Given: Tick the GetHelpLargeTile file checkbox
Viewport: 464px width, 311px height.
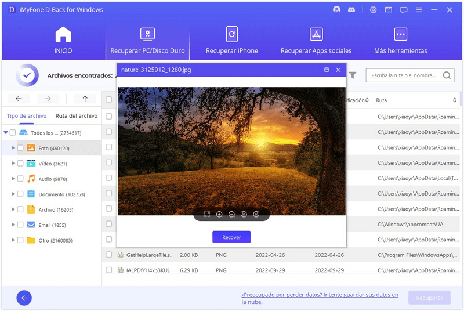Looking at the screenshot, I should [x=108, y=255].
